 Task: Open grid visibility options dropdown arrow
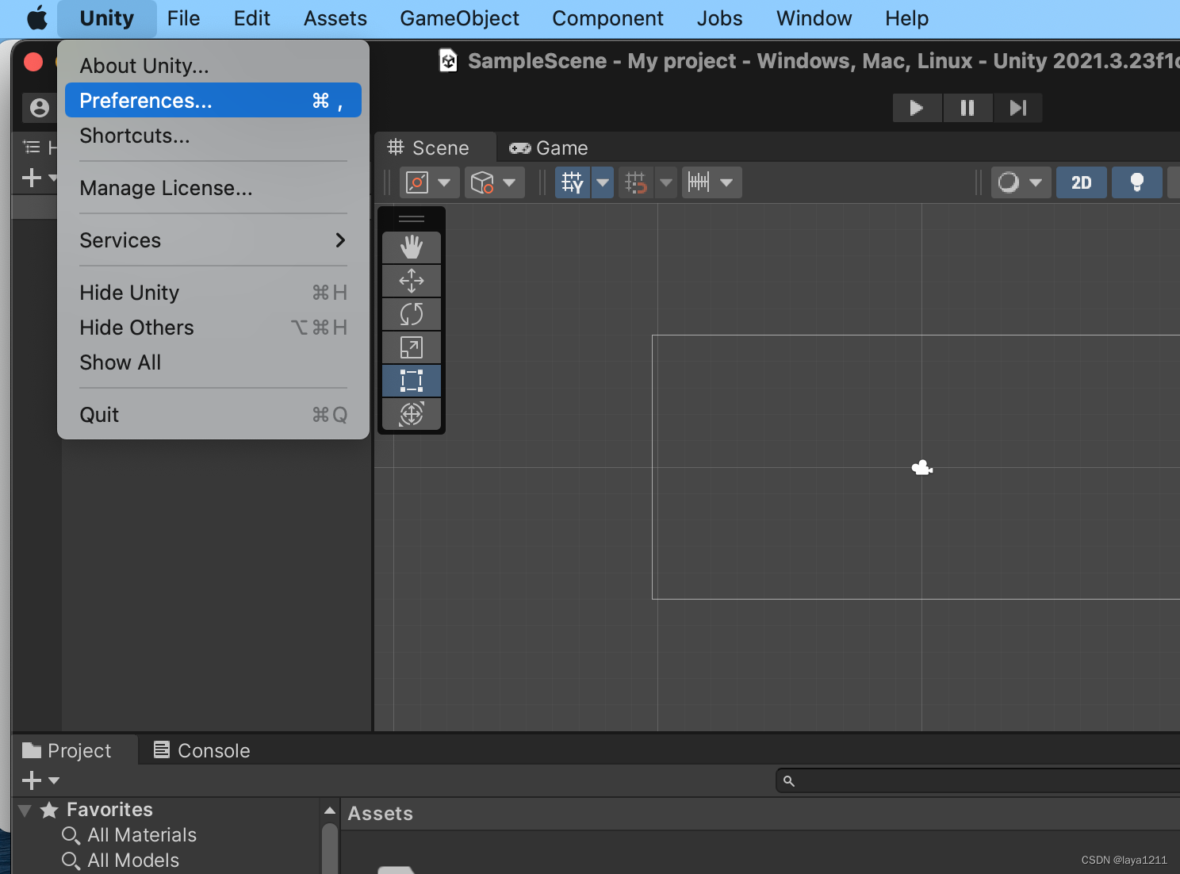pos(603,182)
